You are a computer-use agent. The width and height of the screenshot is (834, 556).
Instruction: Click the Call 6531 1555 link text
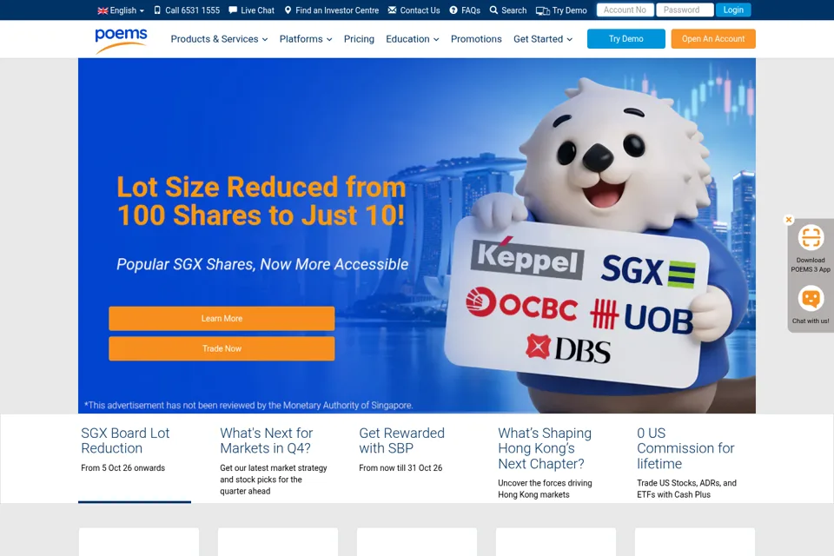pos(192,10)
